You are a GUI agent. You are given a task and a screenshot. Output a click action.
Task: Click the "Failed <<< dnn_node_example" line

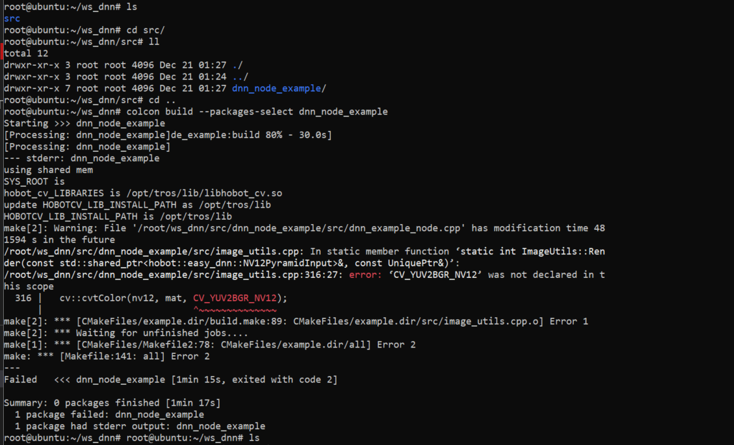(x=170, y=380)
